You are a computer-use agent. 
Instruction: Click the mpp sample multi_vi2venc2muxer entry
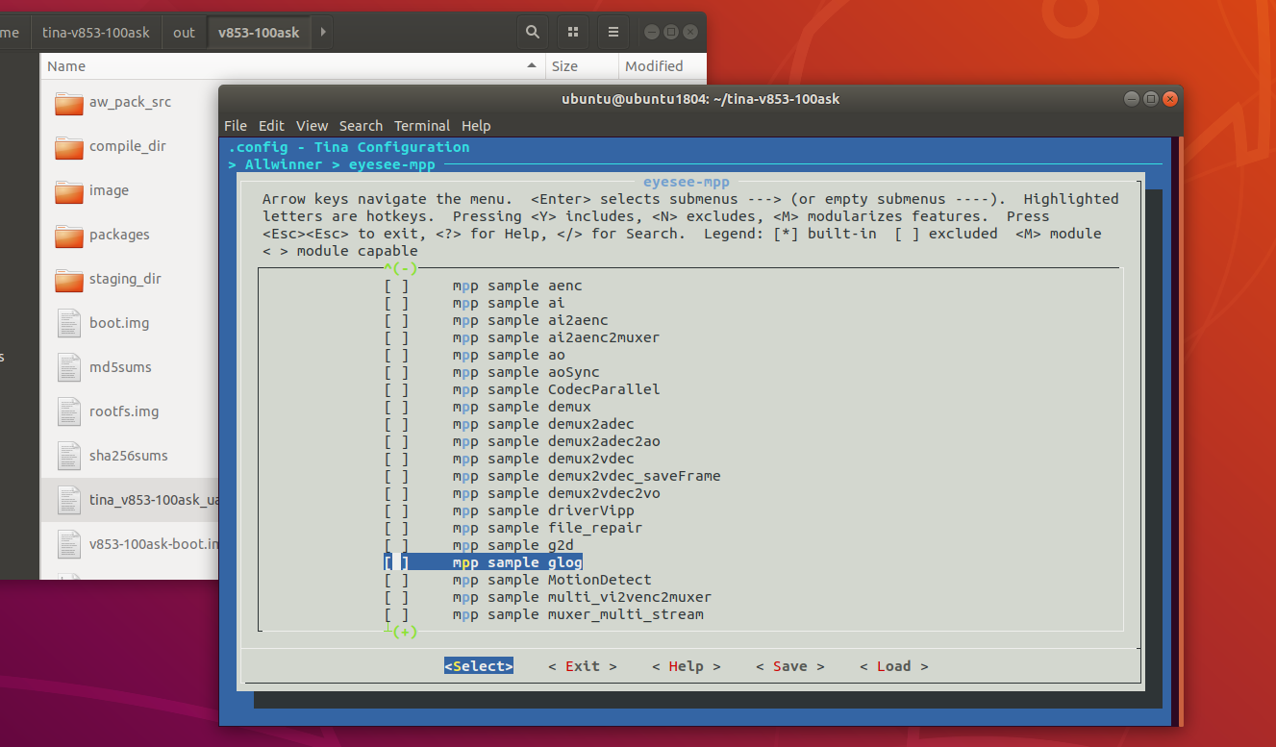(x=582, y=597)
